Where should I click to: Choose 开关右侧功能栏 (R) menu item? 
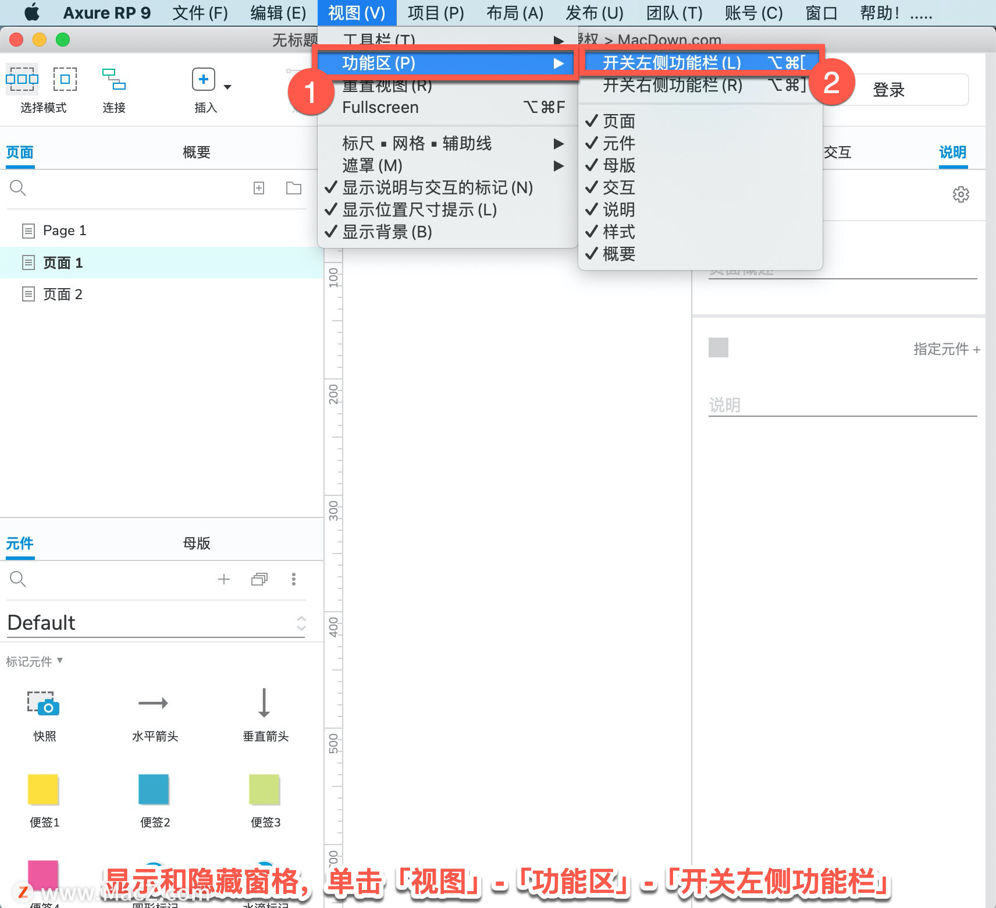click(700, 85)
